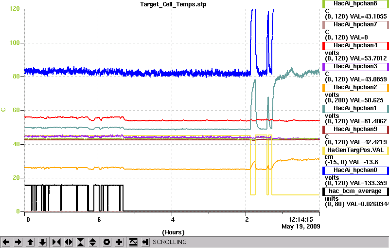This screenshot has width=389, height=248.
Task: Click the cm unit label under HaGenTargPos.VAL
Action: pos(329,157)
